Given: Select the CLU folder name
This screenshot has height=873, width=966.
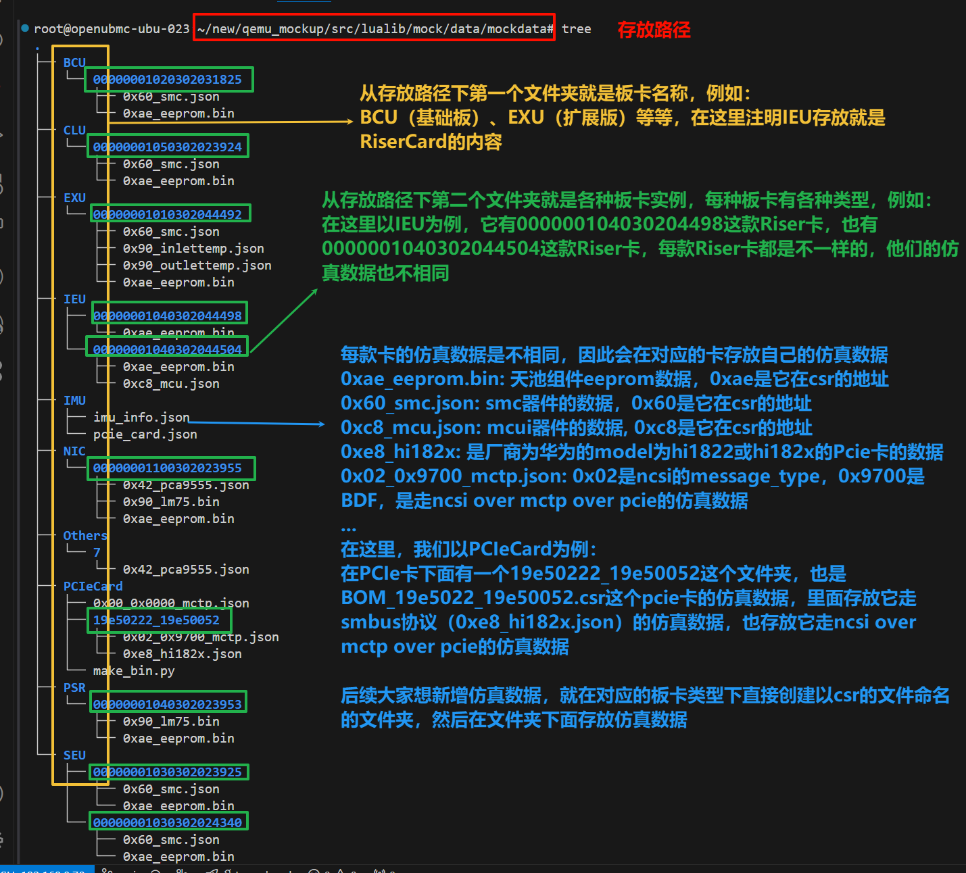Looking at the screenshot, I should click(74, 130).
